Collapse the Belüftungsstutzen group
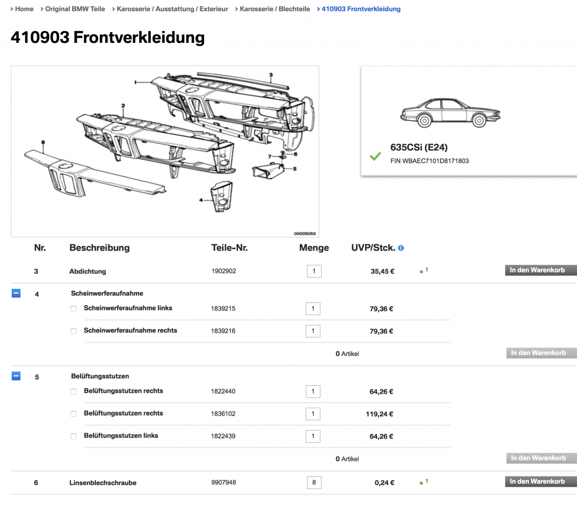577x506 pixels. (x=16, y=376)
